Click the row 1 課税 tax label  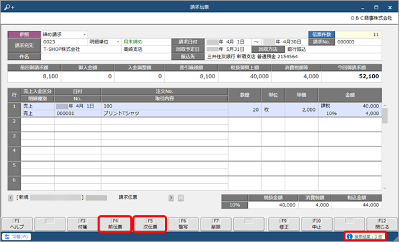[325, 106]
